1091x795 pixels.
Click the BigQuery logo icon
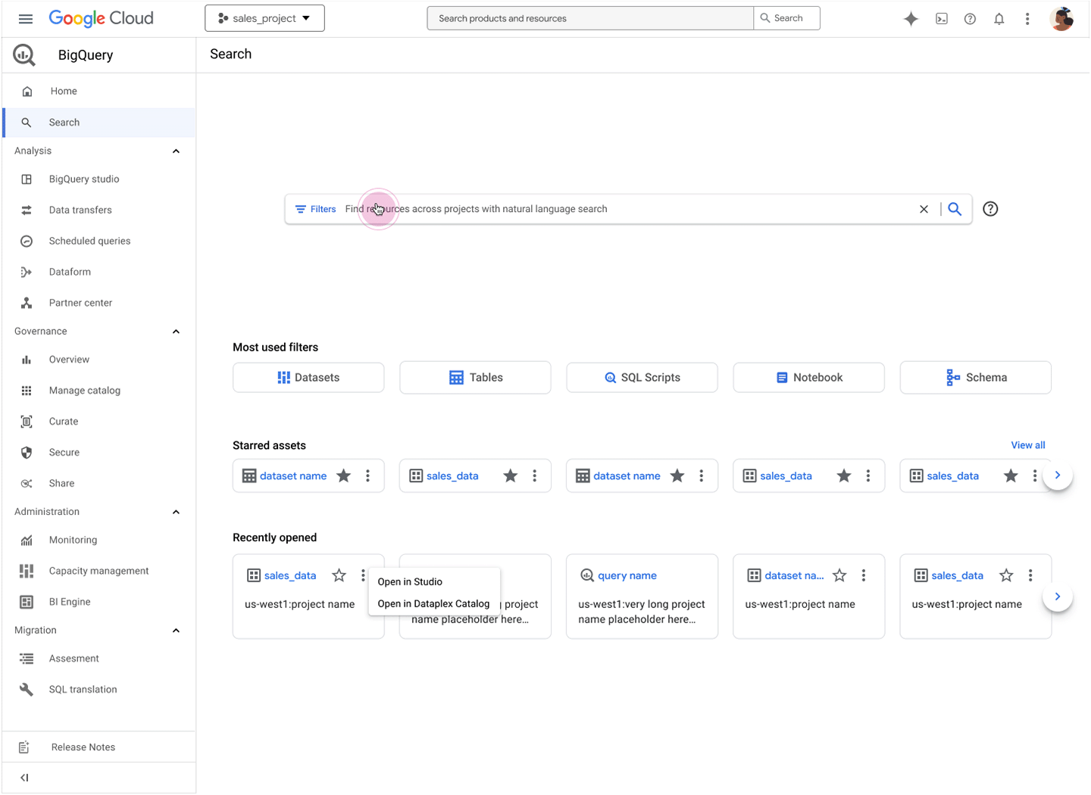click(24, 55)
